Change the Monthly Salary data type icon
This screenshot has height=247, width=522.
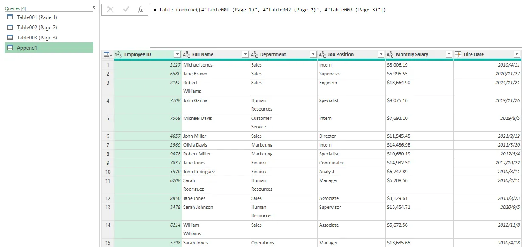[390, 54]
